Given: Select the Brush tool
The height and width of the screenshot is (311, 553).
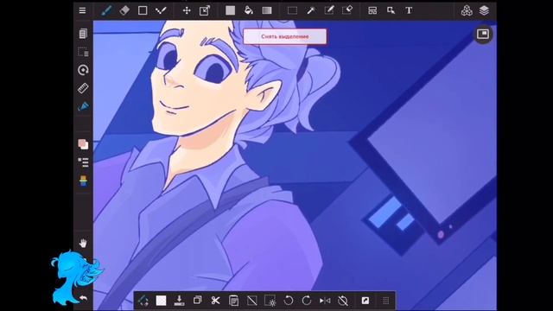Looking at the screenshot, I should pyautogui.click(x=106, y=10).
